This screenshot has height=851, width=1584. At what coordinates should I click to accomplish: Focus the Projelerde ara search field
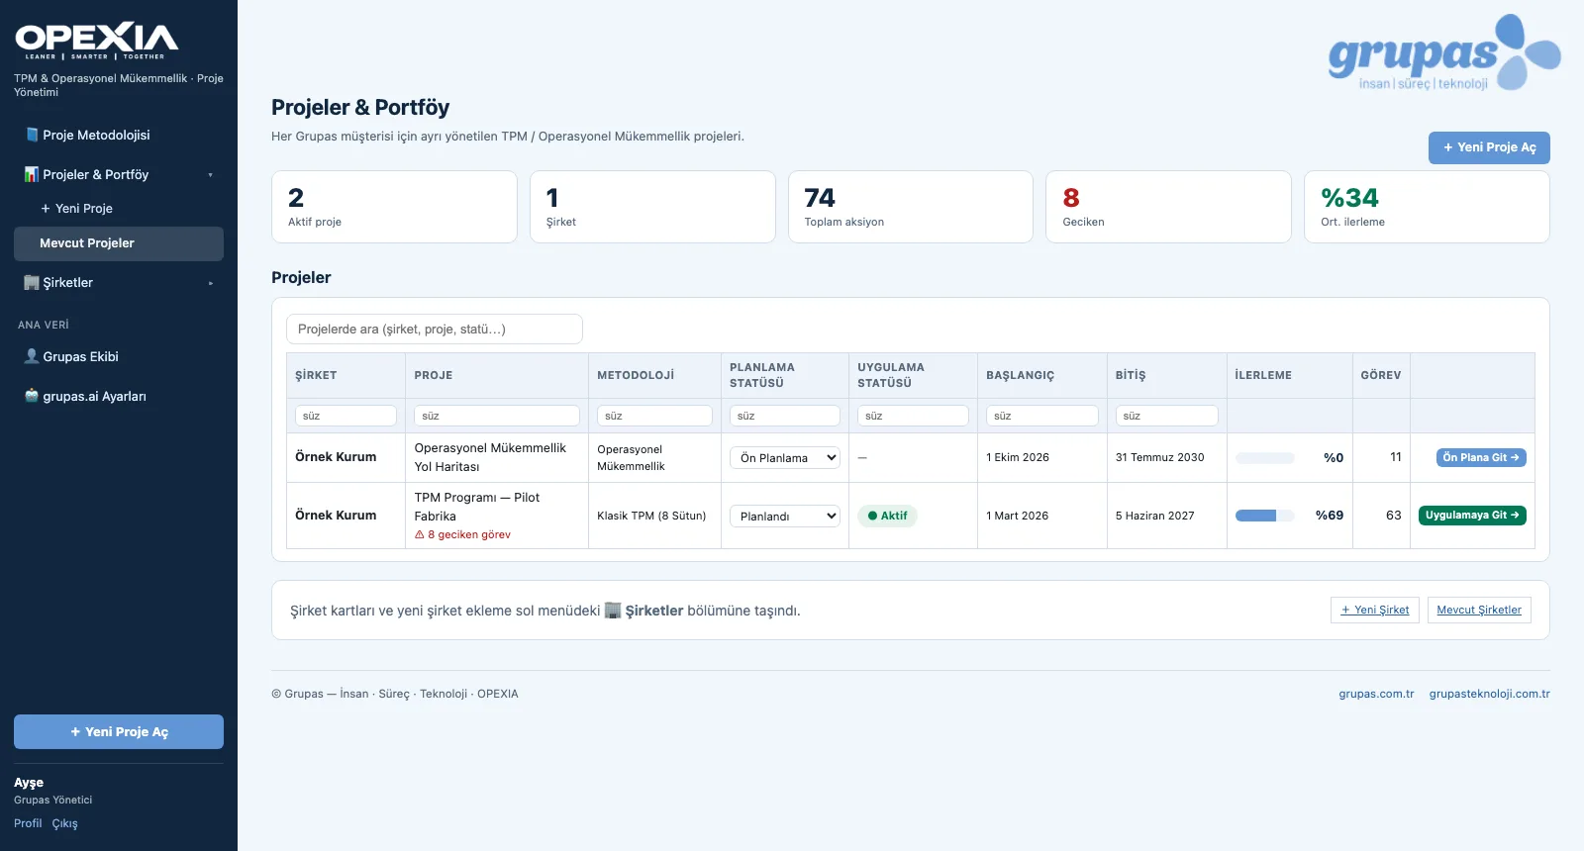[435, 330]
